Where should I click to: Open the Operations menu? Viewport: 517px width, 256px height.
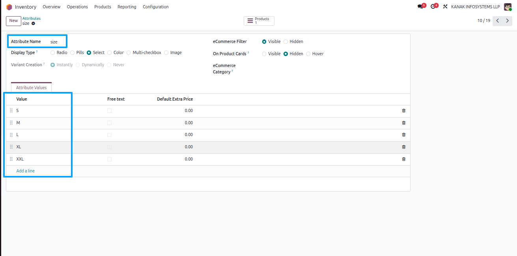coord(77,7)
